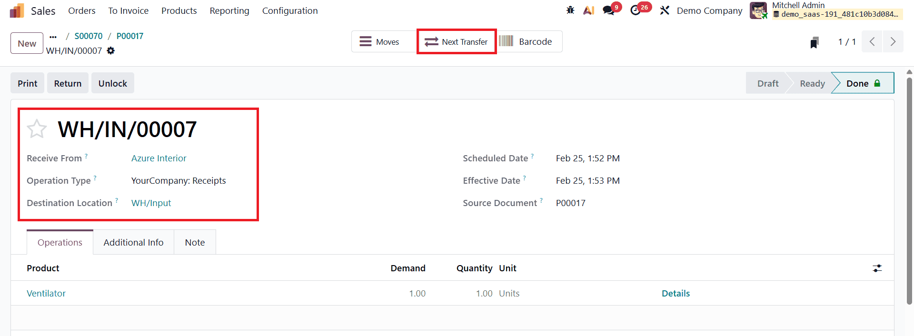
Task: Open Orders menu
Action: tap(82, 10)
